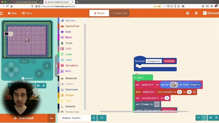
Task: Take a simulator screenshot with camera icon
Action: [38, 86]
